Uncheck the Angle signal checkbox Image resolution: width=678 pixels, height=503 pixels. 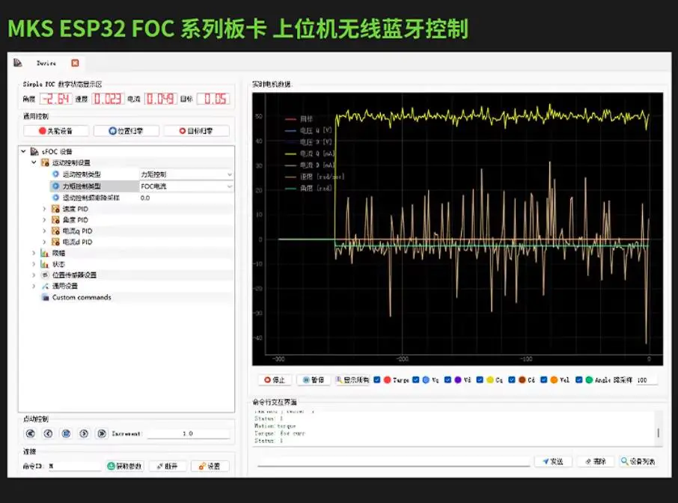[578, 379]
